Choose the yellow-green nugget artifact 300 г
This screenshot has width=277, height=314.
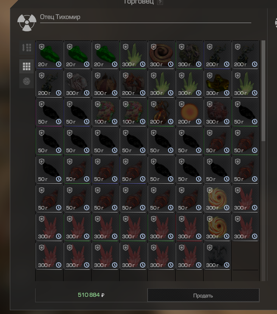click(x=217, y=83)
